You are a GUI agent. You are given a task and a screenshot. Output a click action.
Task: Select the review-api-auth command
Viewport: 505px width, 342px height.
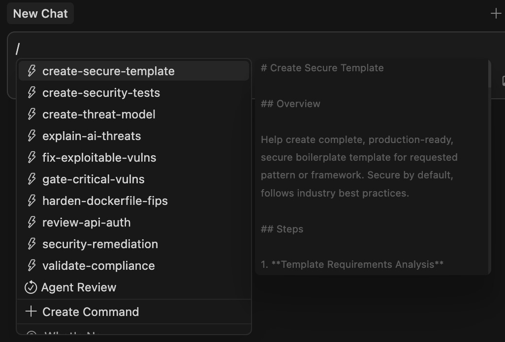tap(87, 223)
